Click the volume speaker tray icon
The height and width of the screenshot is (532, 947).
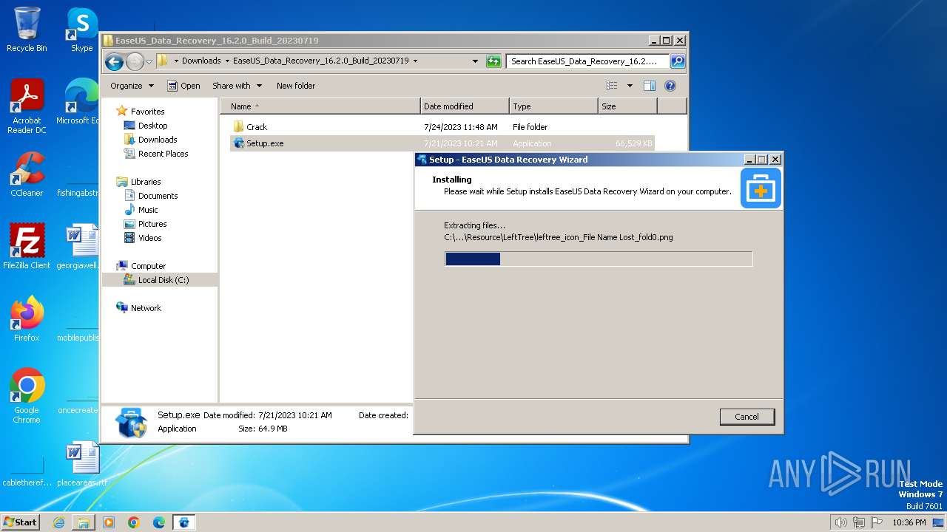(x=840, y=522)
